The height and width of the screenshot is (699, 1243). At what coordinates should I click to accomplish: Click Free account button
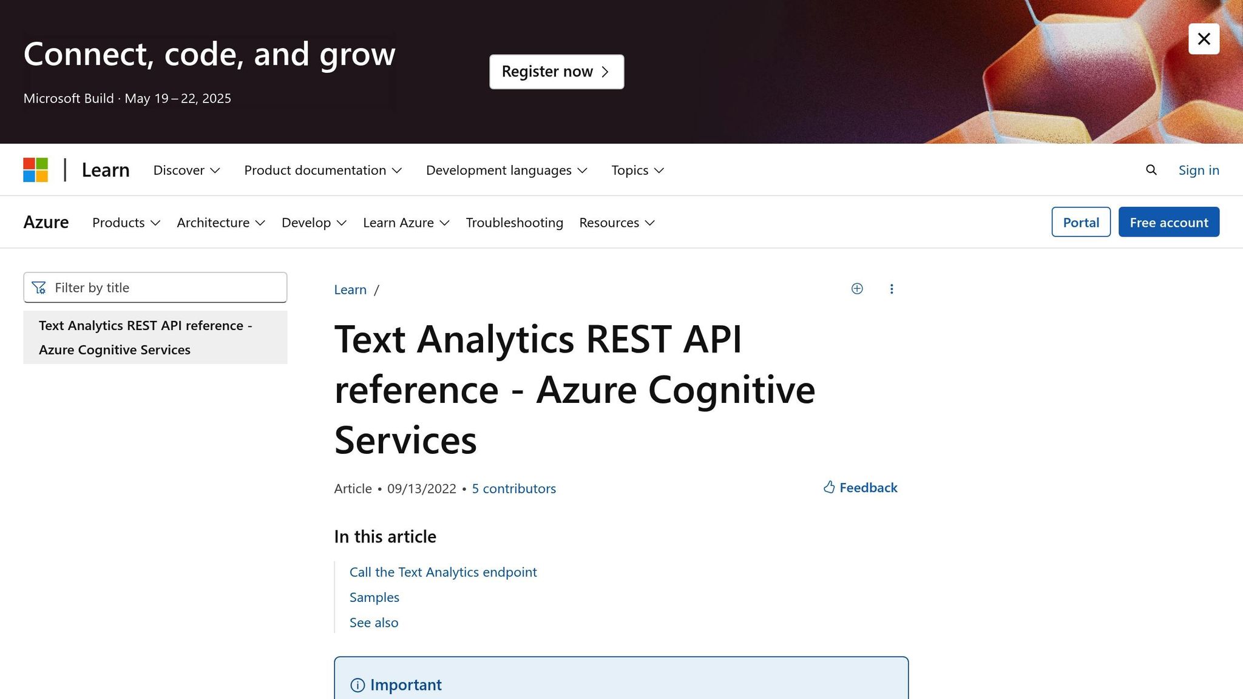click(x=1169, y=222)
